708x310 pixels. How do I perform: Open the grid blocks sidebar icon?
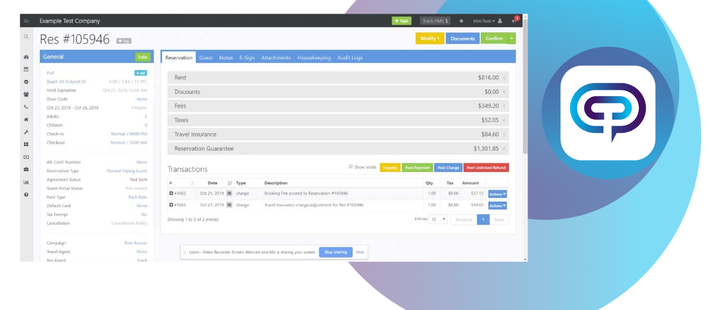click(x=26, y=145)
